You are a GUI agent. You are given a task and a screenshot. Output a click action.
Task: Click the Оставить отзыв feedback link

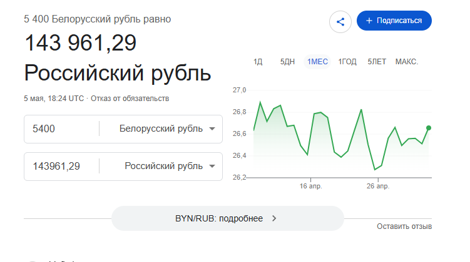click(404, 226)
